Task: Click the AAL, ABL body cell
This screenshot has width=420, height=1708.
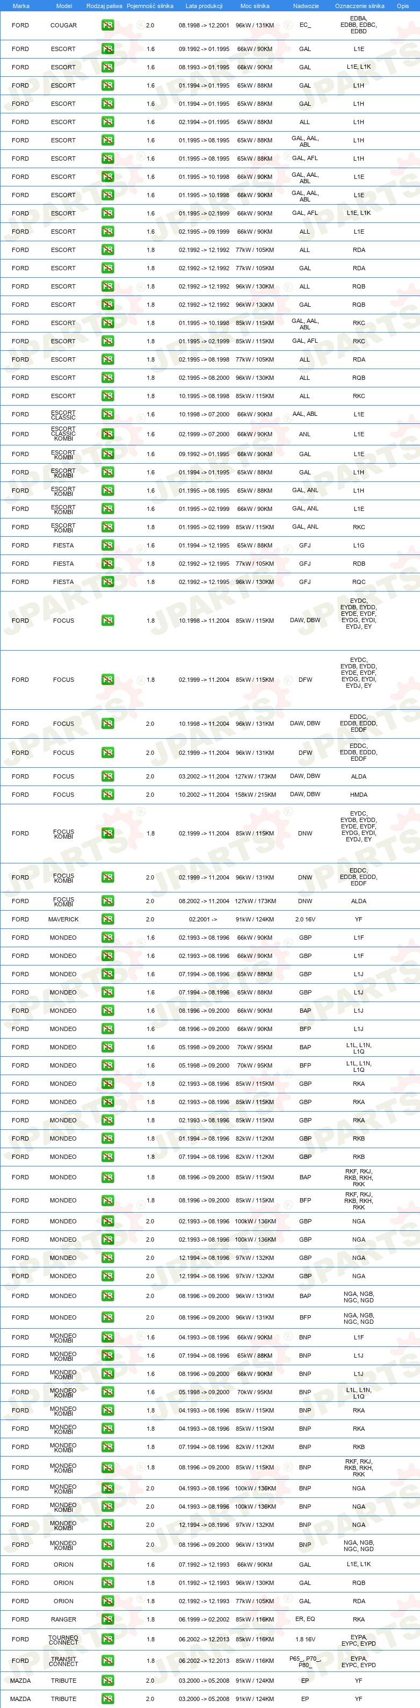Action: (305, 414)
